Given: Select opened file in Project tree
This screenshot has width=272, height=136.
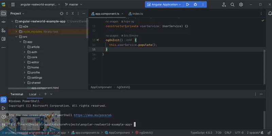Looking at the screenshot, I should pos(62,14).
